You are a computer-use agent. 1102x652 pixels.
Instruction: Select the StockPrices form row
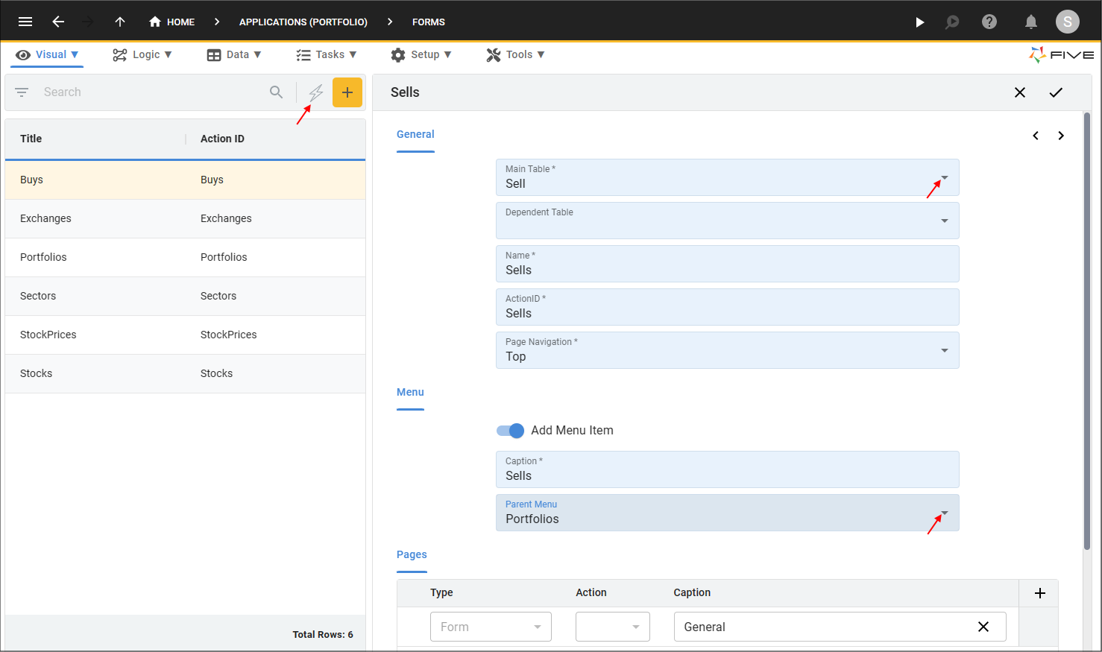[185, 335]
